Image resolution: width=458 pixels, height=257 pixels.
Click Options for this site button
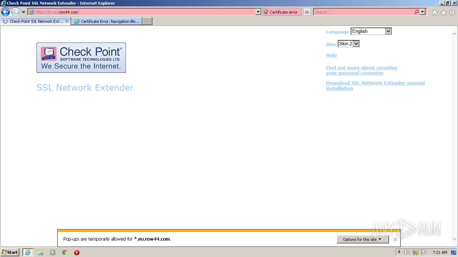click(362, 240)
